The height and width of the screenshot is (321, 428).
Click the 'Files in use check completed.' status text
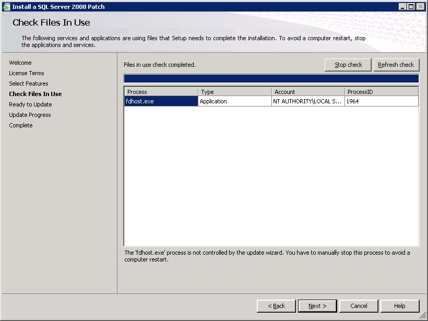[x=160, y=65]
